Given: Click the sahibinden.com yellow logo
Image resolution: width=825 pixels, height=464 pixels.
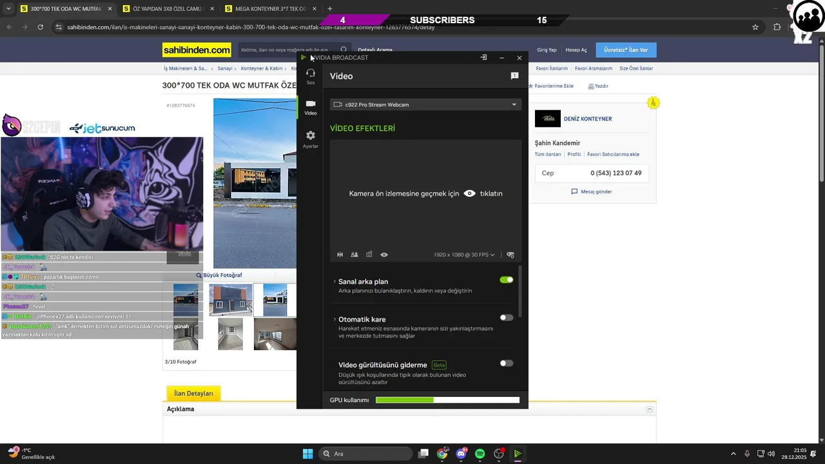Looking at the screenshot, I should (197, 50).
